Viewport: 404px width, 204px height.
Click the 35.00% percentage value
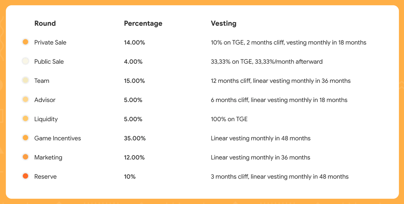(x=135, y=138)
